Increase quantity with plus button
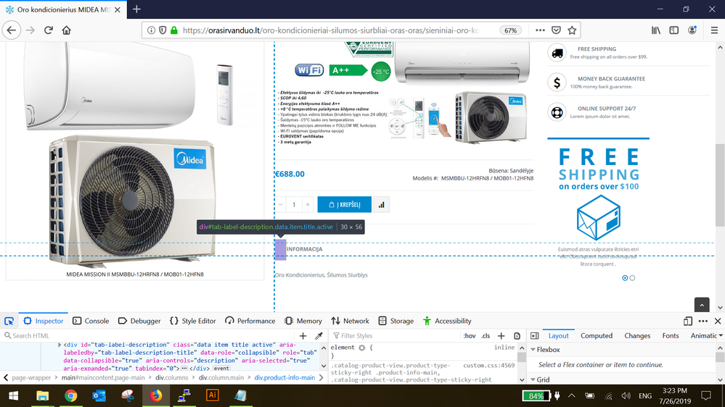This screenshot has height=407, width=725. [x=308, y=204]
